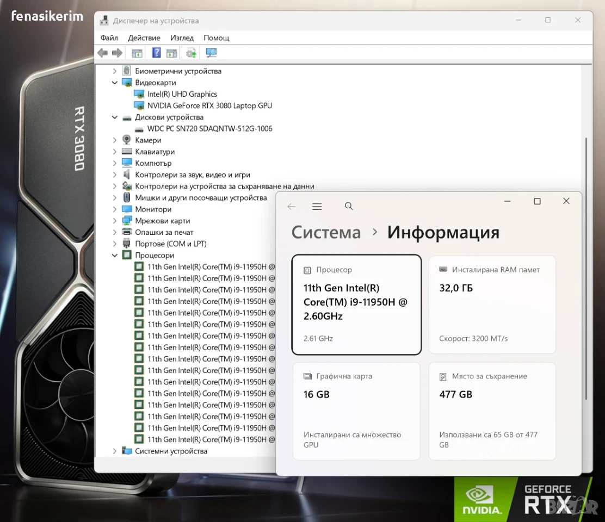Click the Информация page heading
This screenshot has height=522, width=605.
443,233
